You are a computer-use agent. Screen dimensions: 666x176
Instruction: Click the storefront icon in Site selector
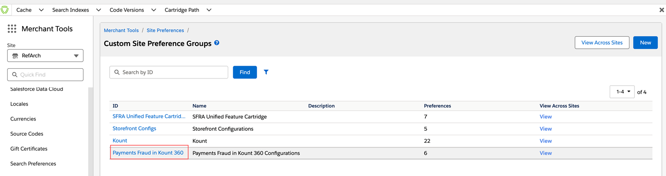coord(15,56)
